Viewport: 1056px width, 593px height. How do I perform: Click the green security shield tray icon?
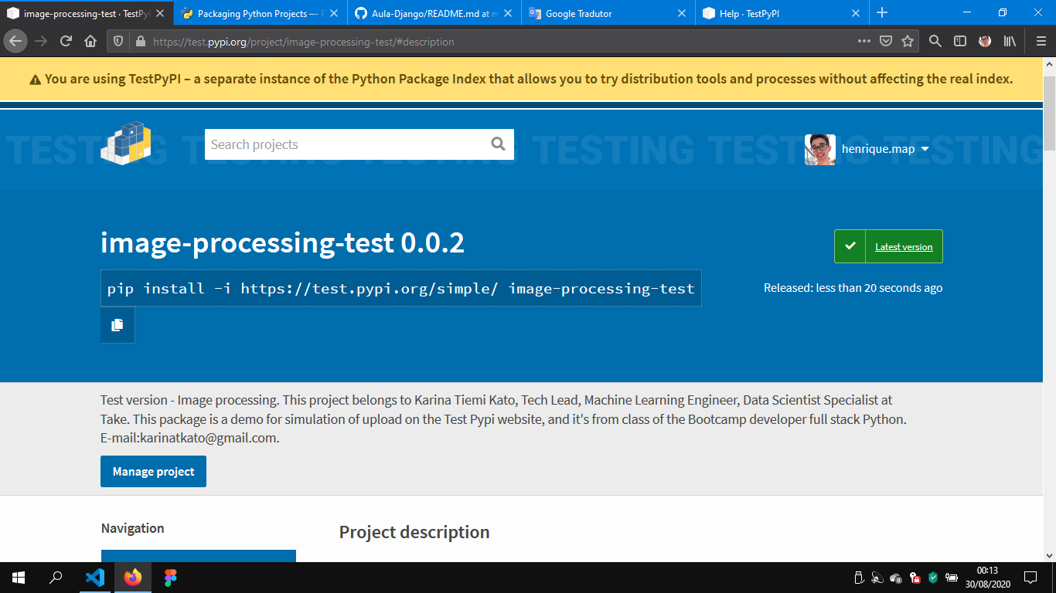(x=933, y=578)
